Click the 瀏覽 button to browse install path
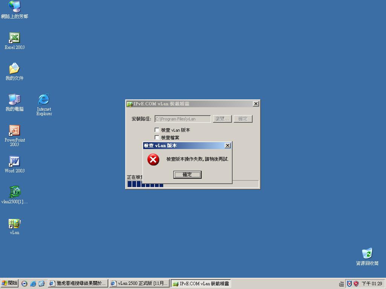 pos(222,119)
